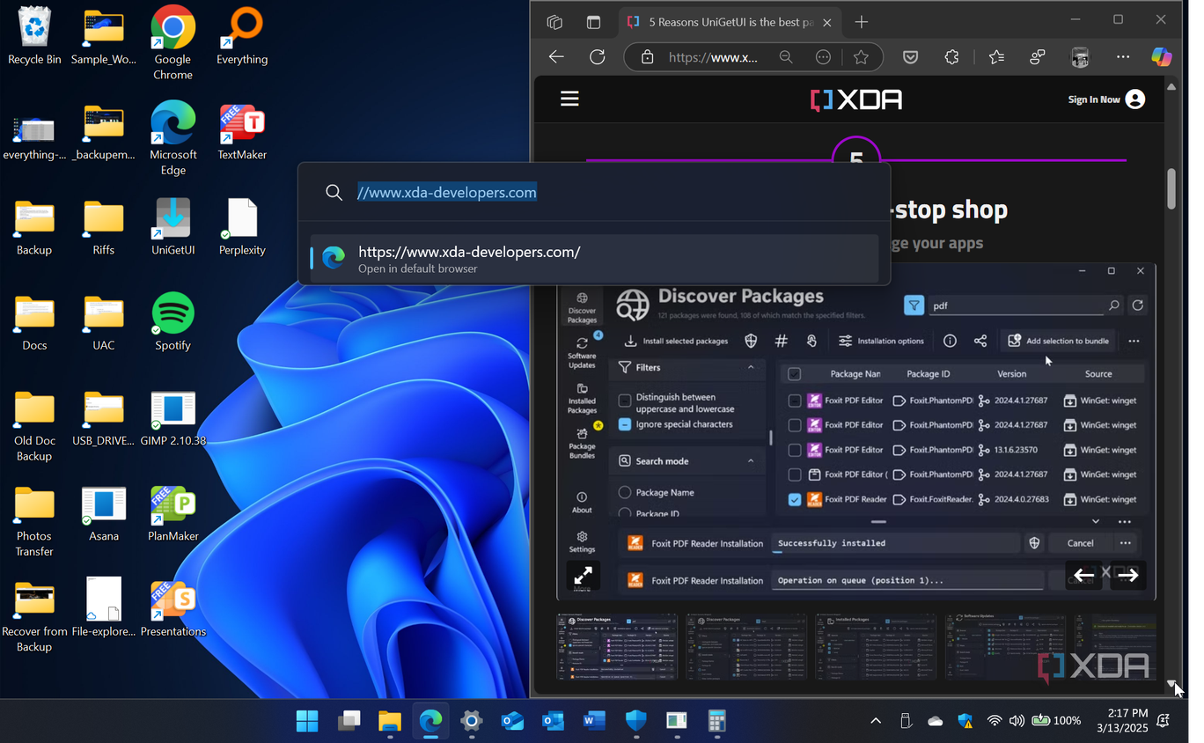Open Edge tab actions menu icon
The width and height of the screenshot is (1204, 743).
593,22
